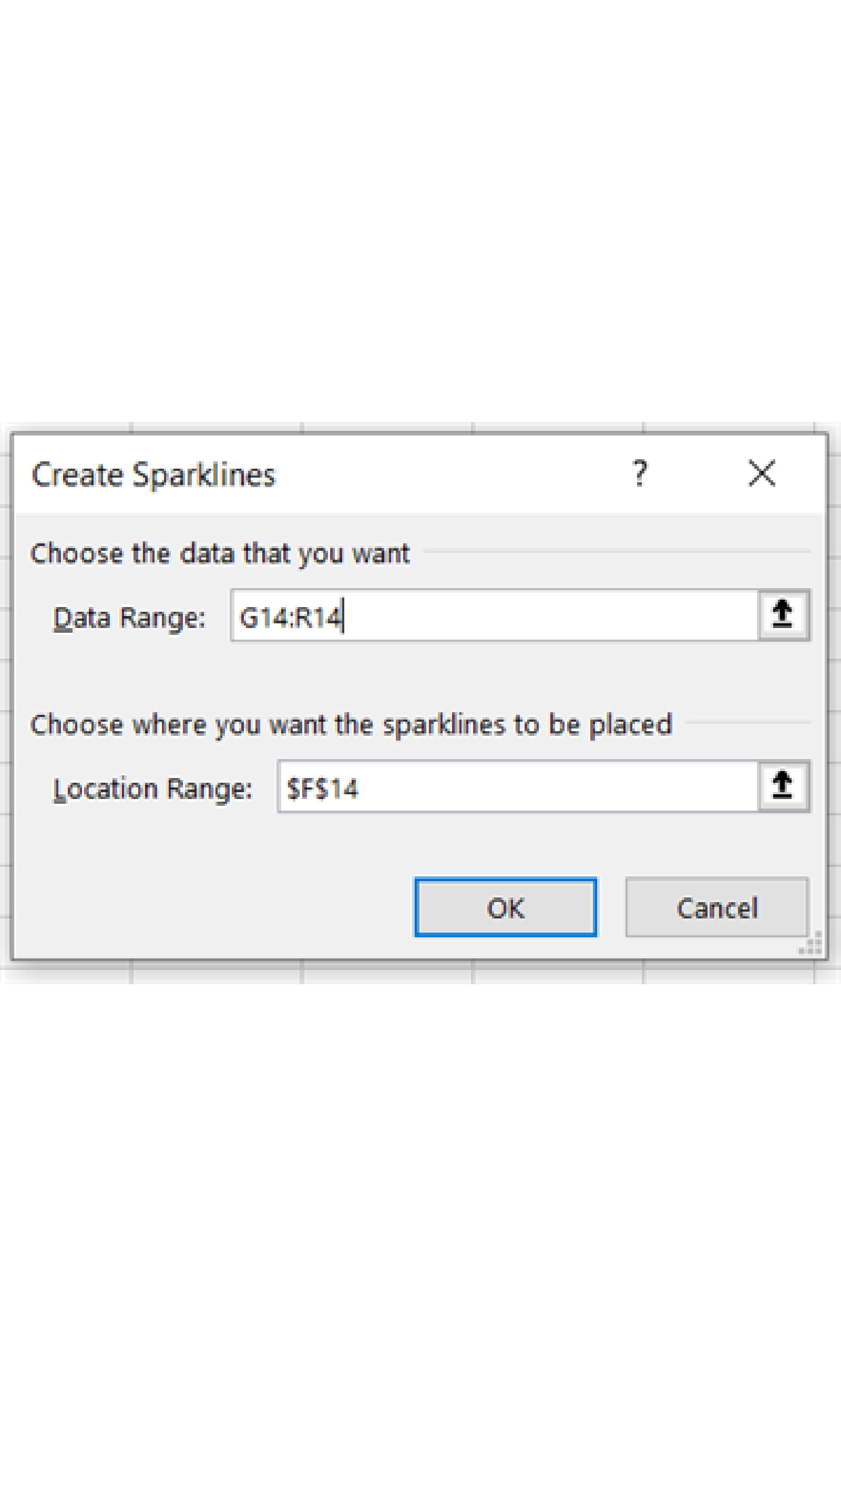Image resolution: width=841 pixels, height=1496 pixels.
Task: Click the "Data Range:" label
Action: pyautogui.click(x=129, y=618)
